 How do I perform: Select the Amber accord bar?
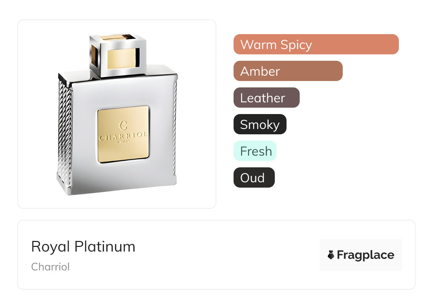pyautogui.click(x=288, y=71)
